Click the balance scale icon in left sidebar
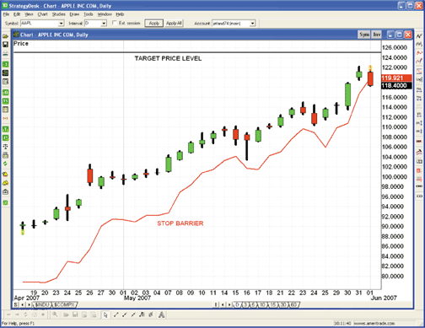This screenshot has width=425, height=328. (5, 147)
